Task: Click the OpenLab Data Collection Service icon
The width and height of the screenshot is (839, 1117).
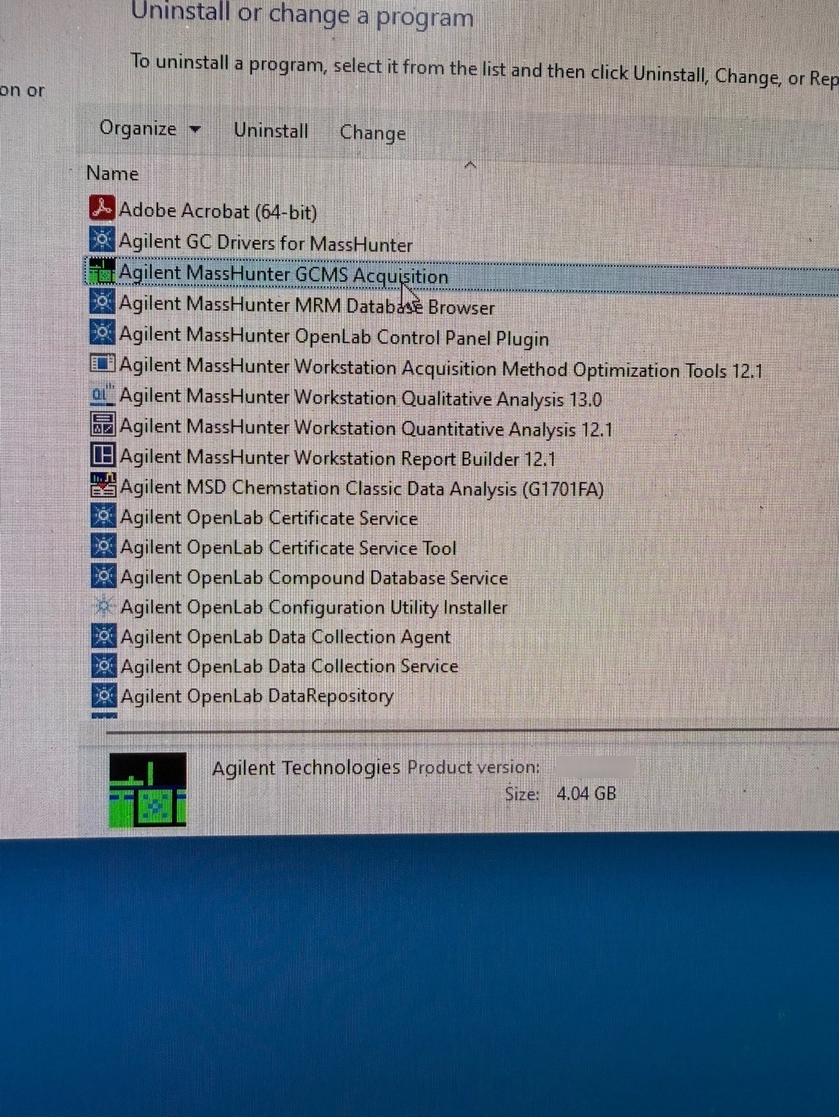Action: 103,665
